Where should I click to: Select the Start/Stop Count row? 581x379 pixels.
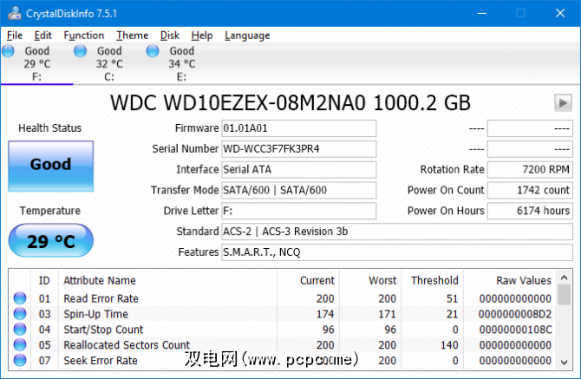pyautogui.click(x=283, y=330)
